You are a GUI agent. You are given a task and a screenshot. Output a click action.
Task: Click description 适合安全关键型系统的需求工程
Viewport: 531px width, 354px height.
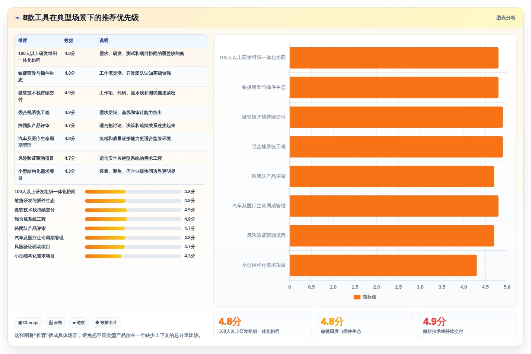pos(131,158)
